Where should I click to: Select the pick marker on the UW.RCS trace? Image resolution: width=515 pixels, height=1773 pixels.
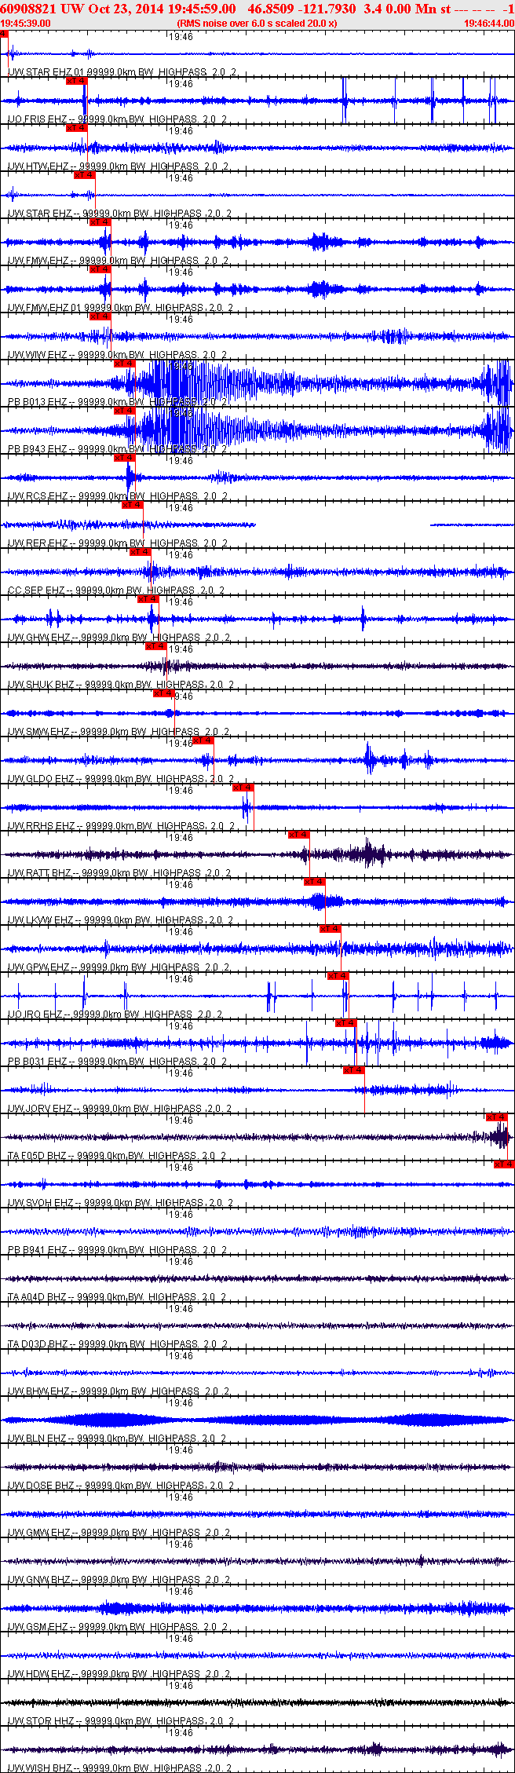point(124,458)
